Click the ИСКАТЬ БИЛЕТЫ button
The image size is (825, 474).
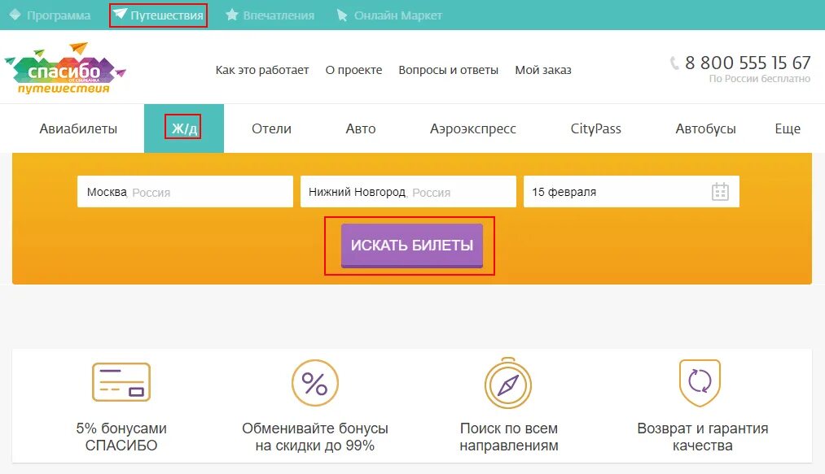[412, 246]
